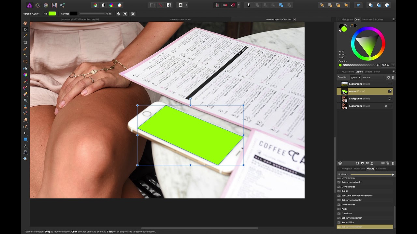Open the Navigator tab
The width and height of the screenshot is (417, 234).
coord(347,169)
